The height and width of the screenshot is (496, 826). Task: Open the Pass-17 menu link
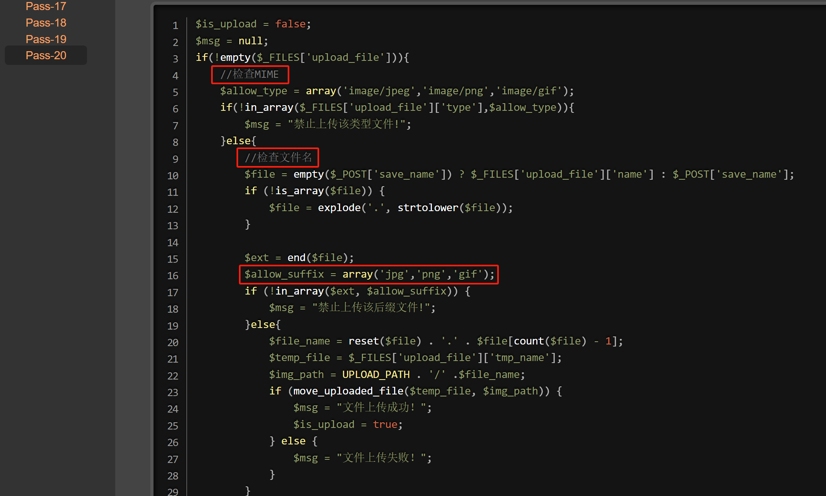(46, 6)
